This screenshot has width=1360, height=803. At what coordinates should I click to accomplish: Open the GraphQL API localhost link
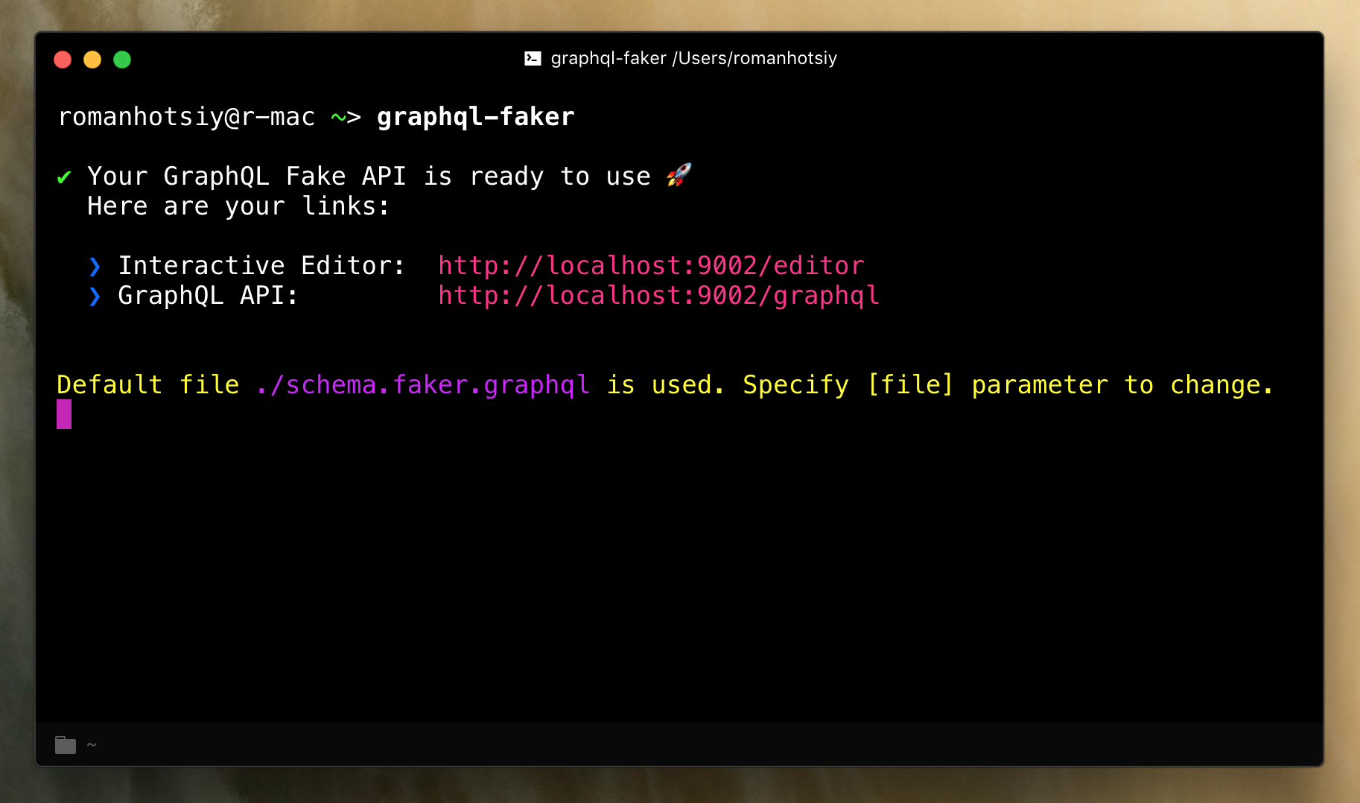(x=658, y=296)
